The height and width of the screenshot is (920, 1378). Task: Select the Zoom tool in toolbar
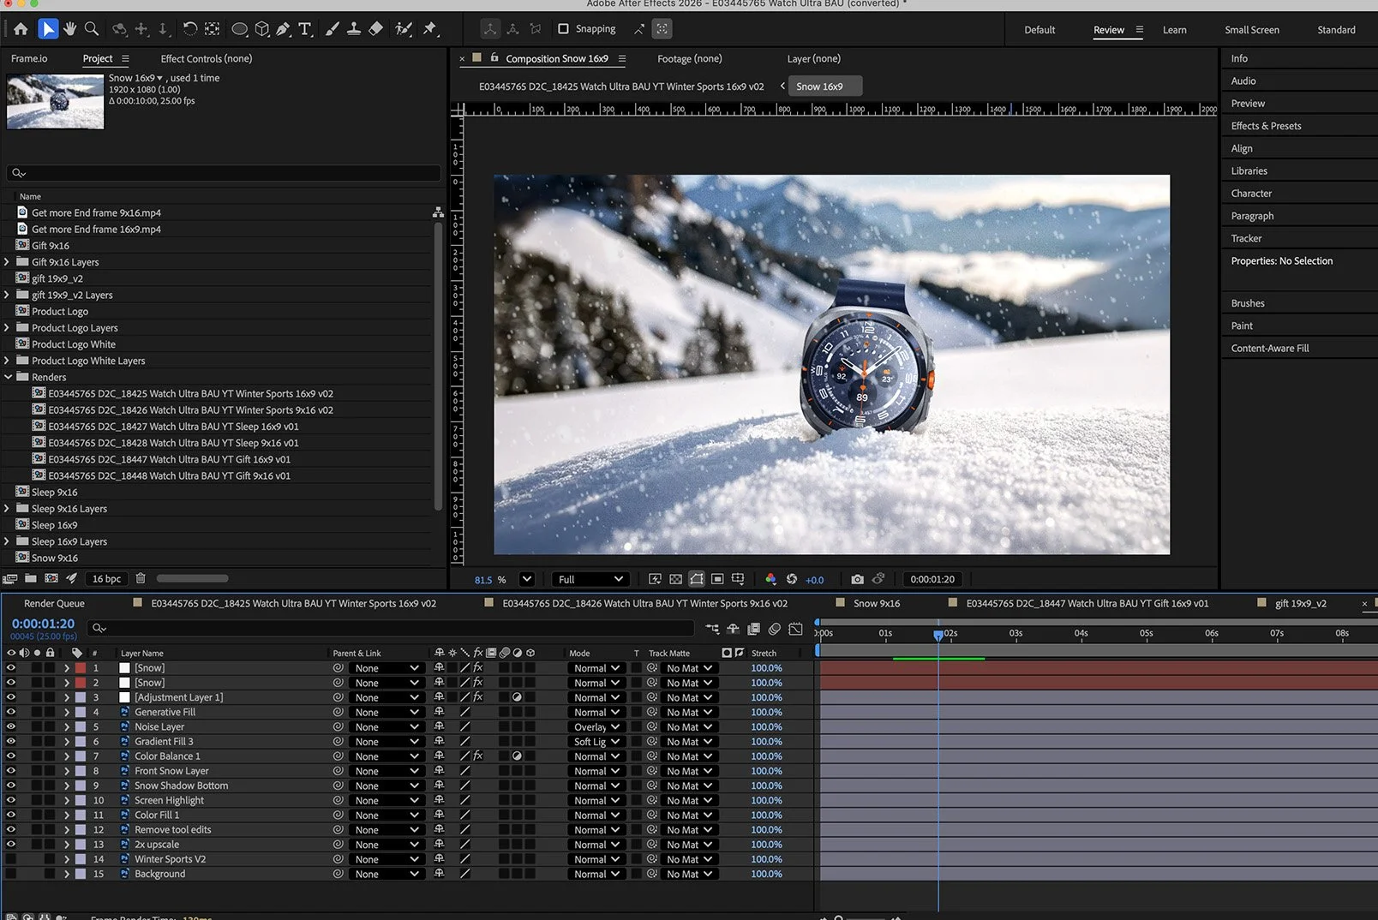point(92,29)
